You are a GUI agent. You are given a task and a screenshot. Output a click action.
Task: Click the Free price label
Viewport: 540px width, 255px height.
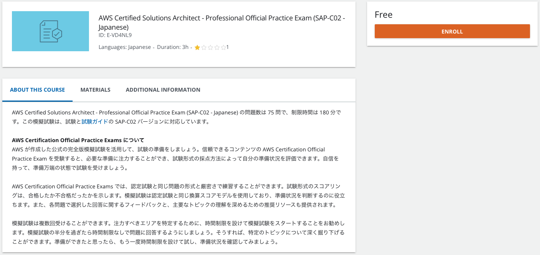(384, 15)
